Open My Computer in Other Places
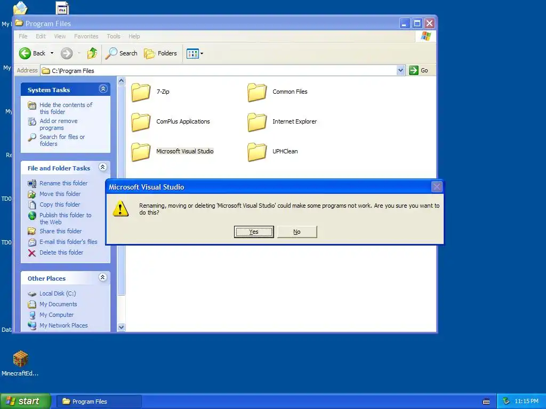The image size is (546, 409). coord(57,315)
